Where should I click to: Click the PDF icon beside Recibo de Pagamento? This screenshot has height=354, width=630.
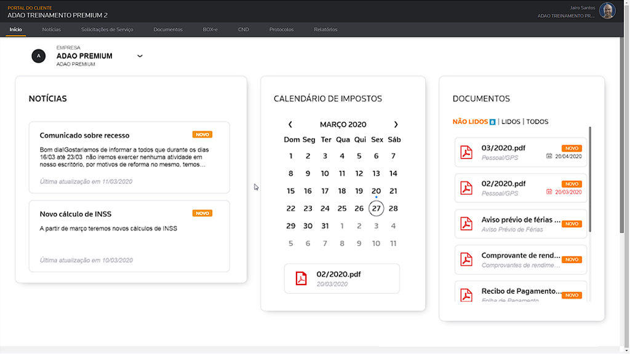coord(467,294)
